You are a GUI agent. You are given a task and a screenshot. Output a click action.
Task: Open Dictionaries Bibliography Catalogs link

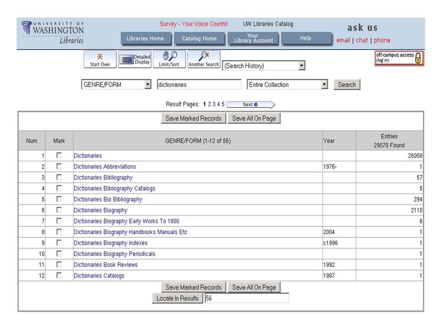pos(114,188)
